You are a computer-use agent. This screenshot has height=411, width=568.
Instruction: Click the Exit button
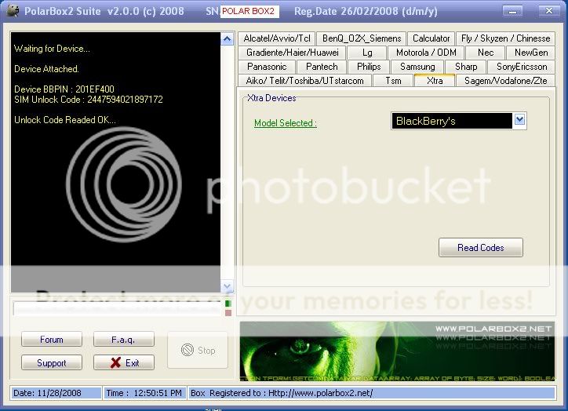coord(123,363)
